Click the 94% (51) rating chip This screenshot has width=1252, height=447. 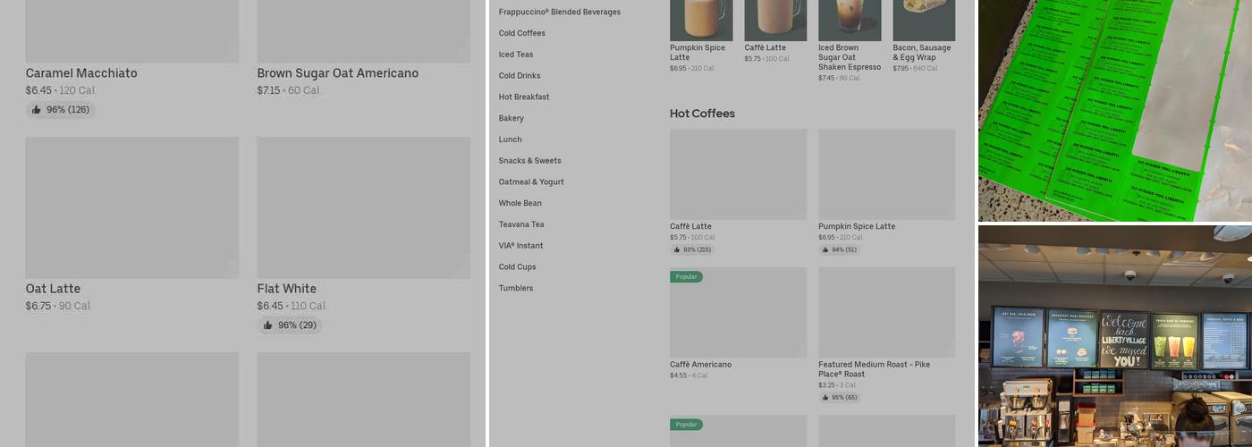840,249
